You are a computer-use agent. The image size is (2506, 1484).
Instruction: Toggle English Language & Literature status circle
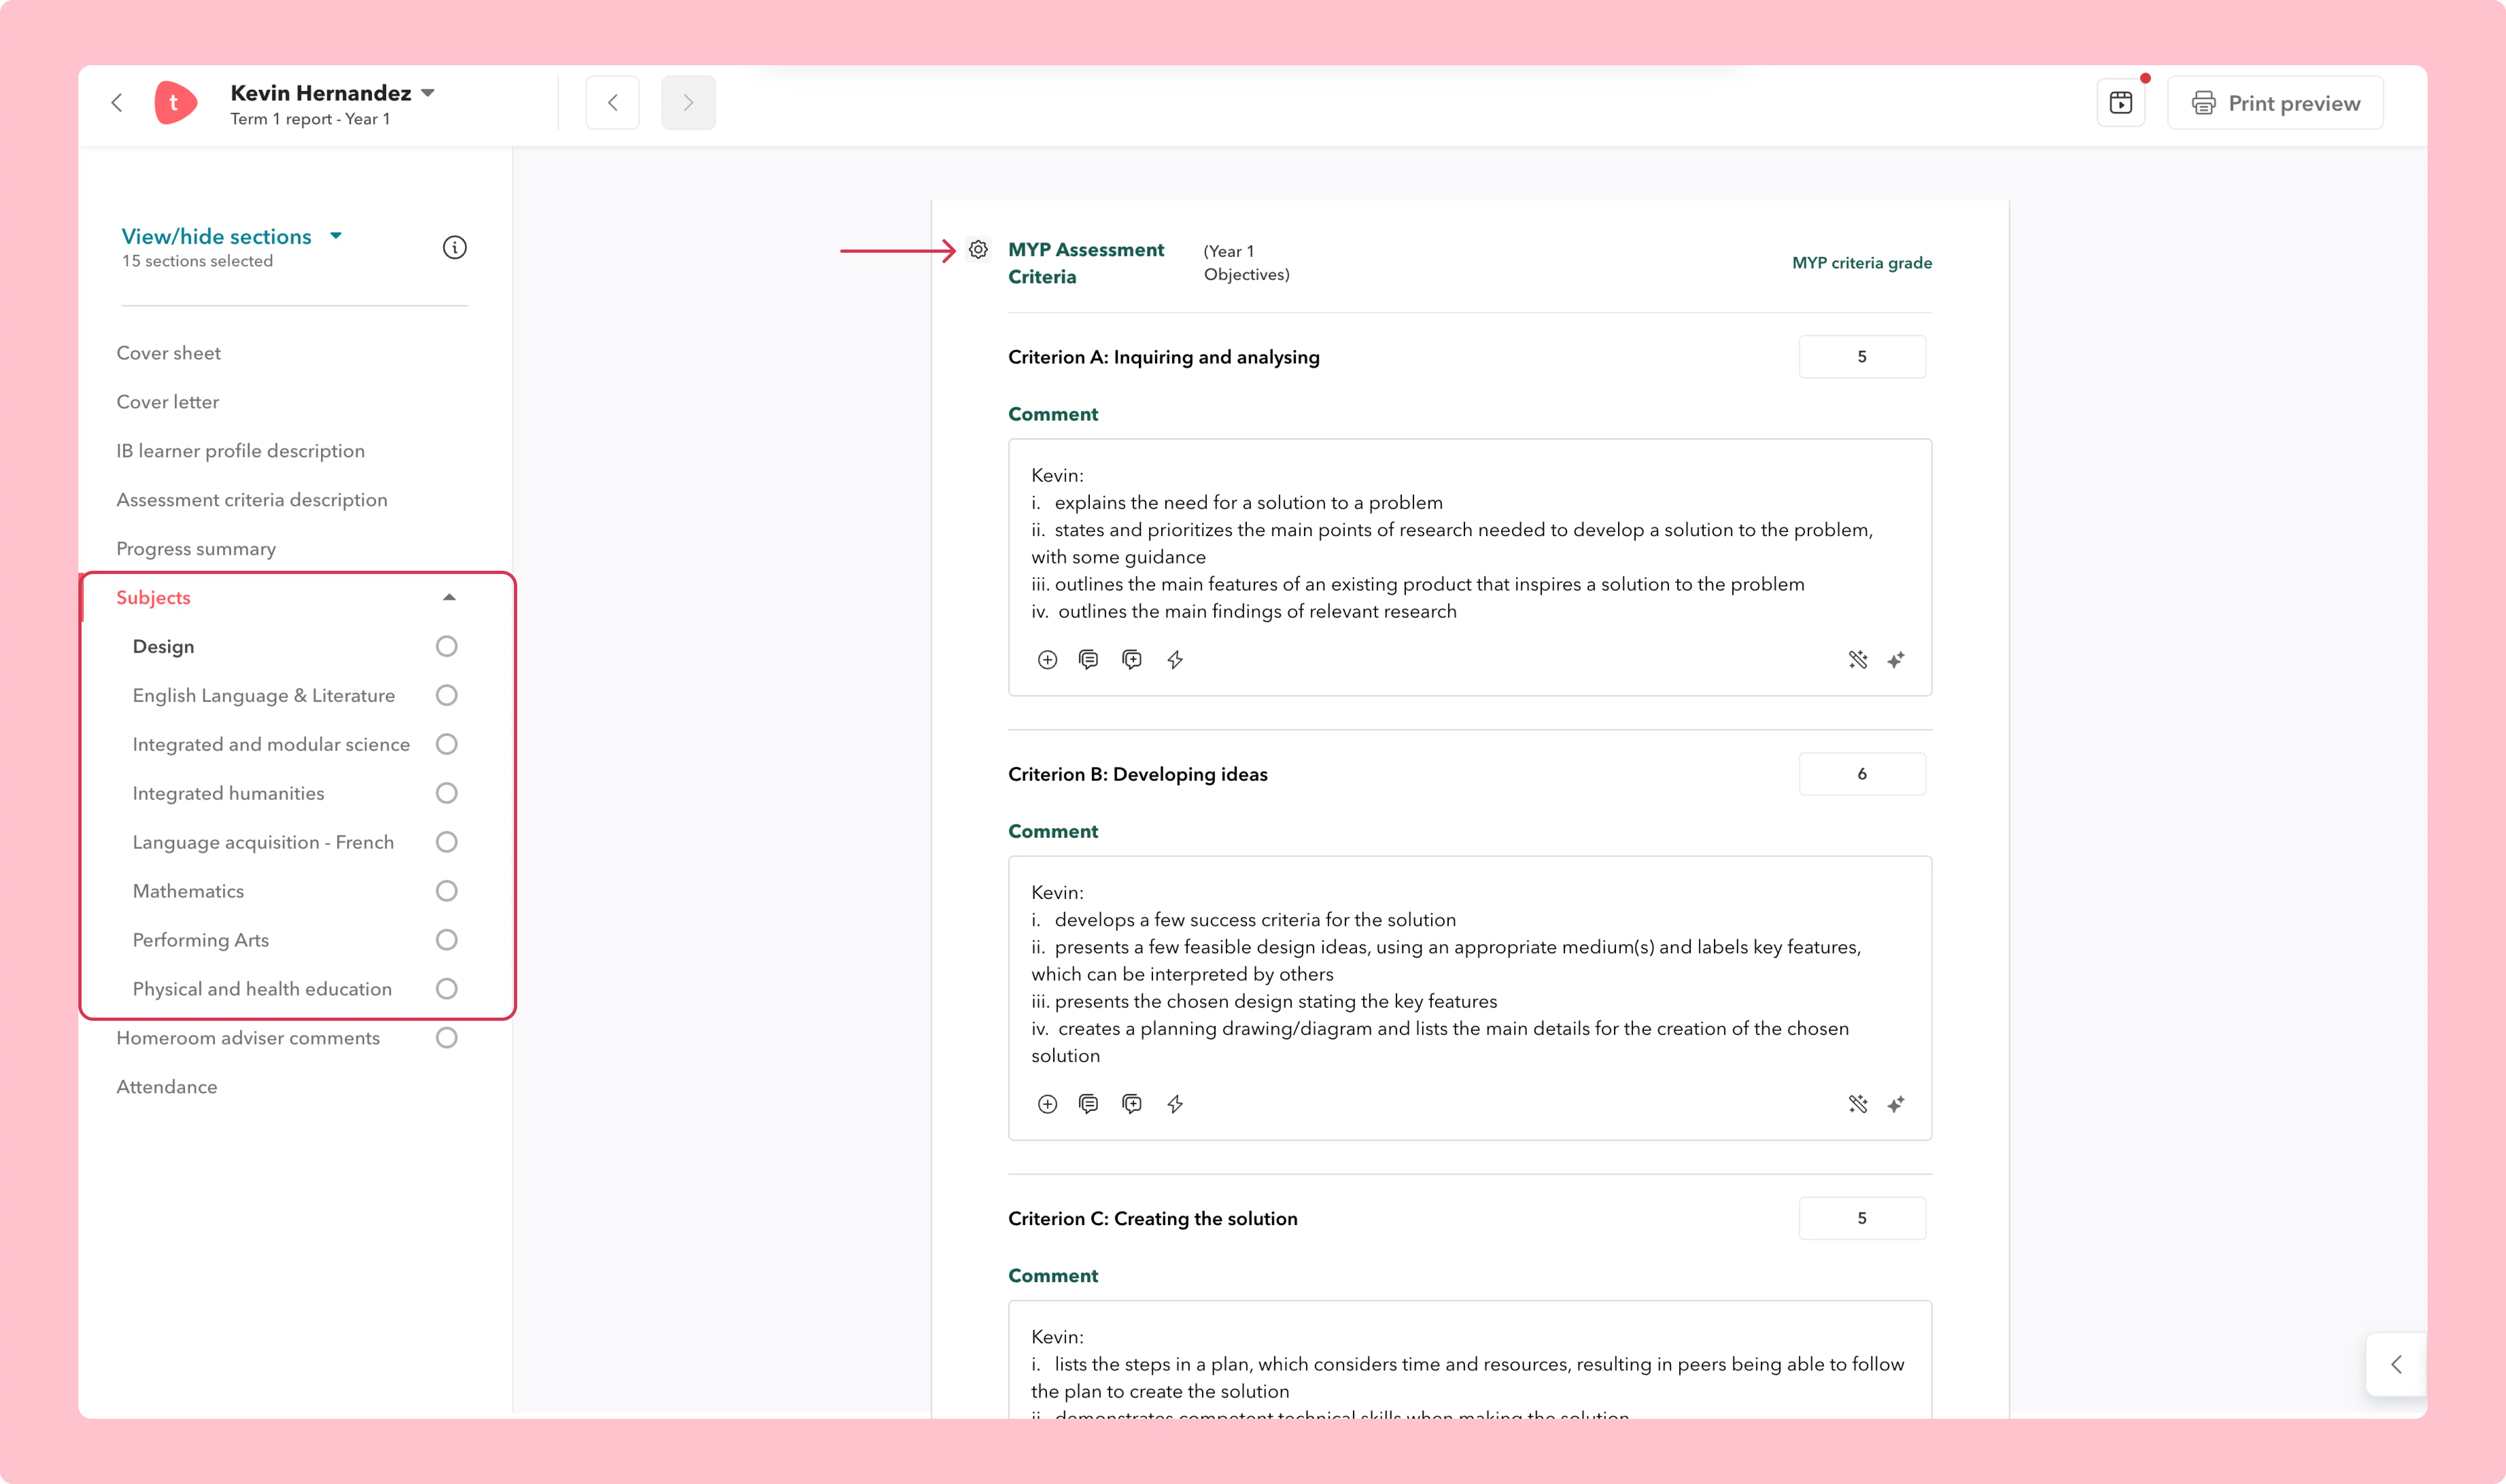click(446, 695)
